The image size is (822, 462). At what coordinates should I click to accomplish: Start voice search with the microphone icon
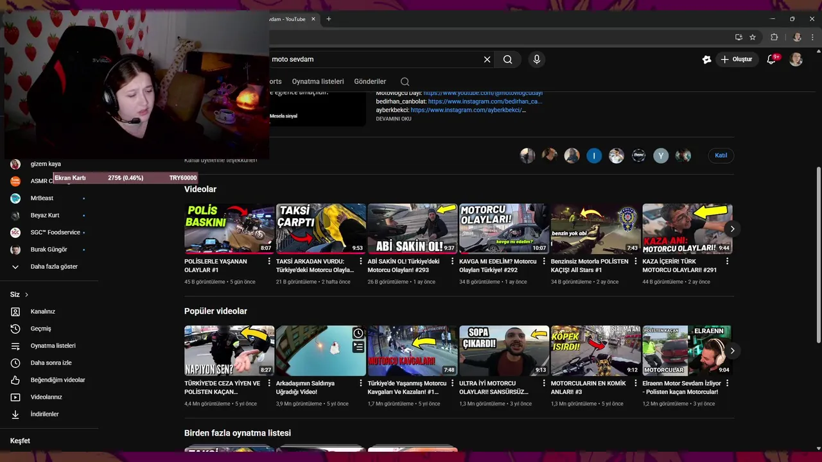(x=537, y=59)
